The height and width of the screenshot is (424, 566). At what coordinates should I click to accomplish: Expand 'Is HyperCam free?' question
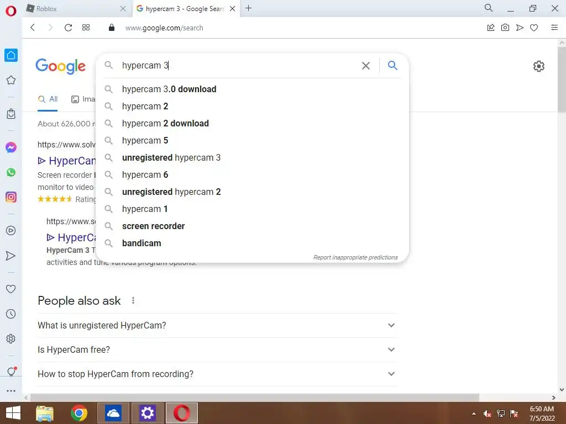click(x=217, y=349)
